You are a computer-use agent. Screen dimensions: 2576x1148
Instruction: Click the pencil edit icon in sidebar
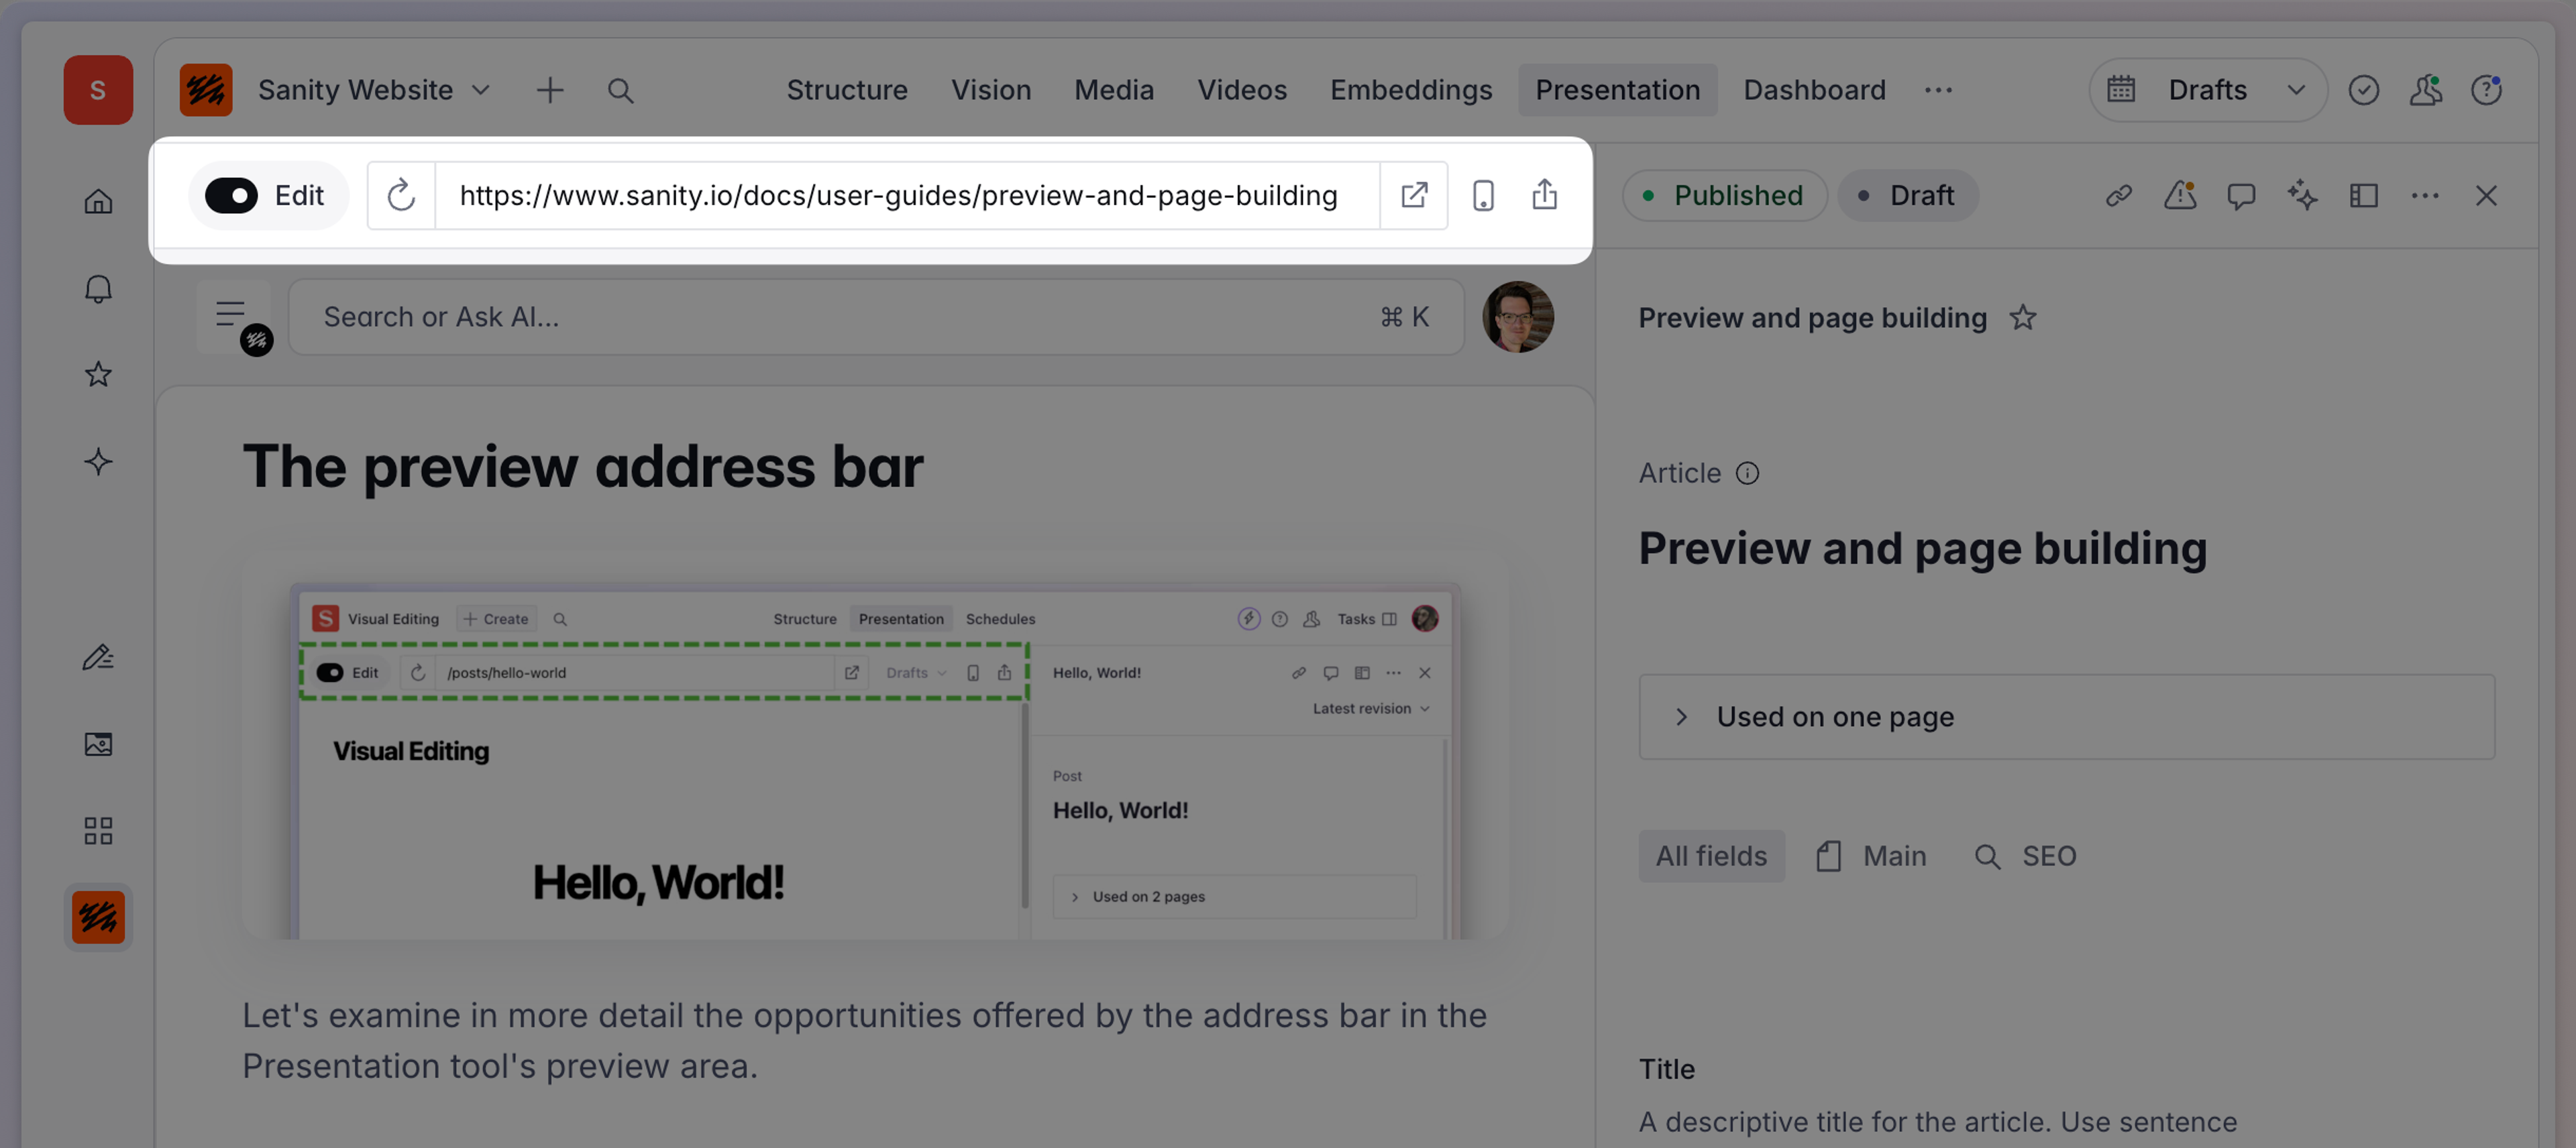click(98, 657)
